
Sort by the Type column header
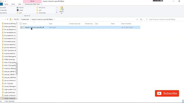pyautogui.click(x=58, y=23)
